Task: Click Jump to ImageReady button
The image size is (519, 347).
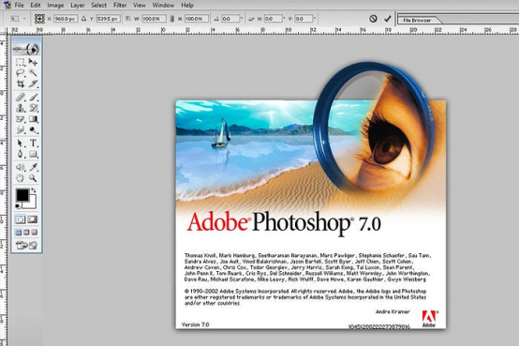Action: (26, 246)
